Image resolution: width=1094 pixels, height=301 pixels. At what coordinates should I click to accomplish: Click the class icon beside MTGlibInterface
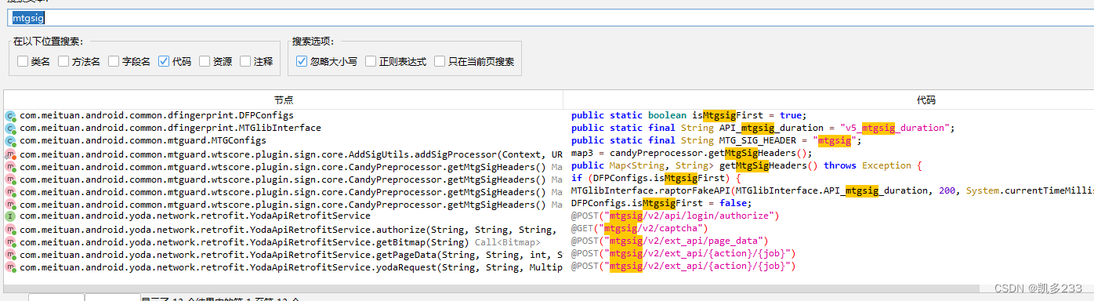point(11,128)
